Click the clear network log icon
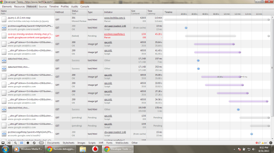The image size is (274, 153). 34,143
